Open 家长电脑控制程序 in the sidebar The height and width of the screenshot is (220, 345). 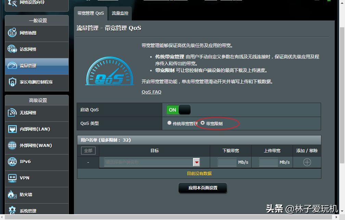[x=37, y=82]
